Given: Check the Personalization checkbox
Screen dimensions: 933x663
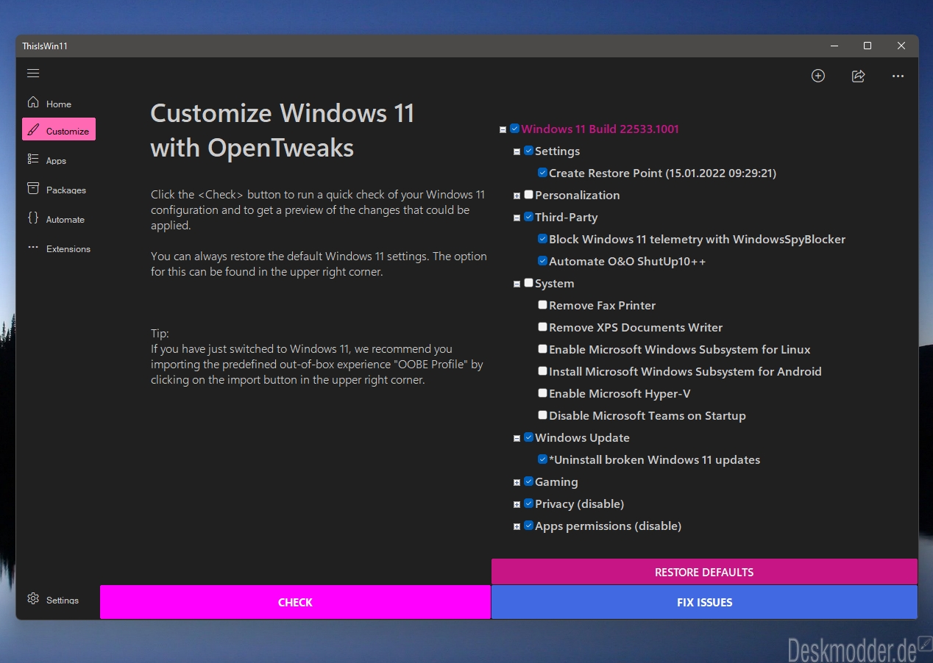Looking at the screenshot, I should 528,195.
